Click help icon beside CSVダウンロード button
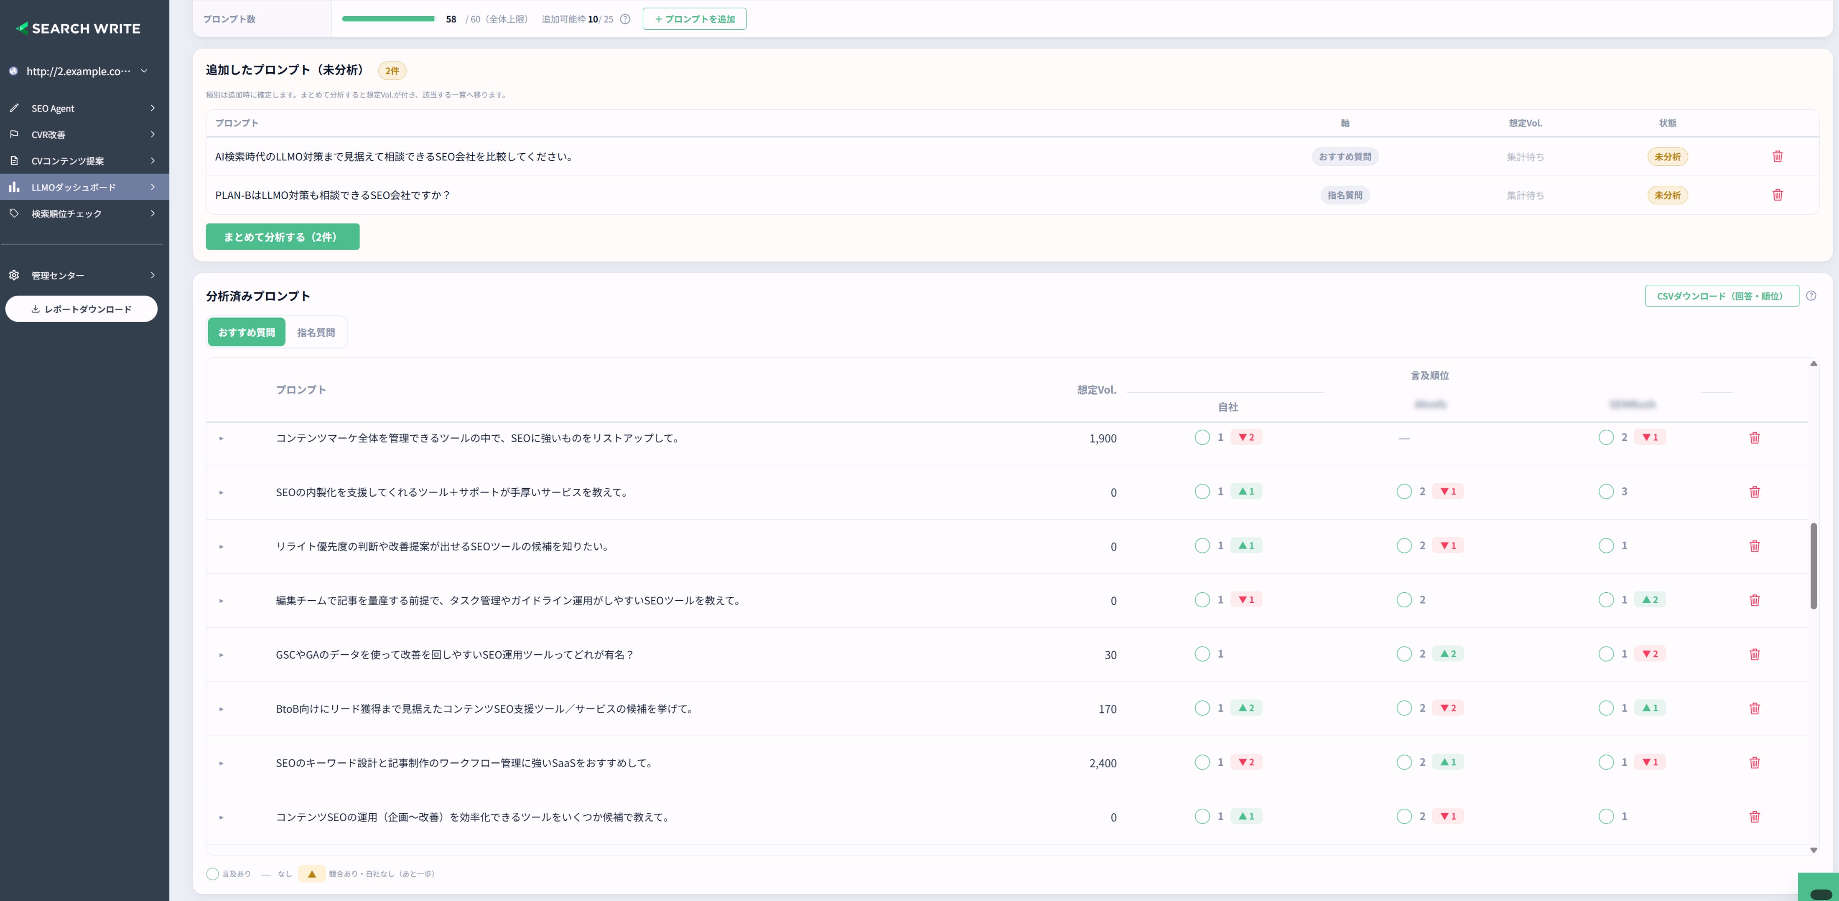The width and height of the screenshot is (1839, 901). click(x=1811, y=295)
